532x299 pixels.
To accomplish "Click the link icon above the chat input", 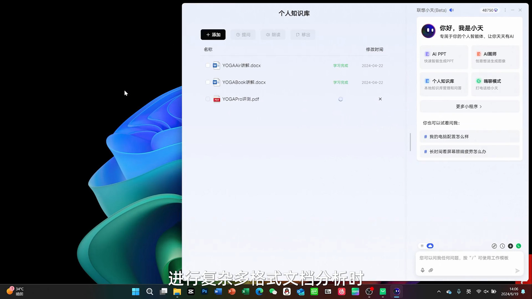I will [x=494, y=246].
